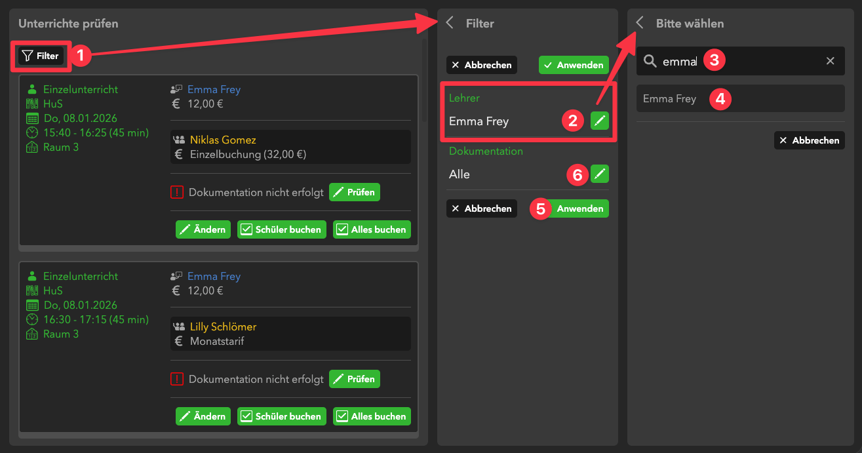
Task: Clear the search field with the X icon
Action: 830,61
